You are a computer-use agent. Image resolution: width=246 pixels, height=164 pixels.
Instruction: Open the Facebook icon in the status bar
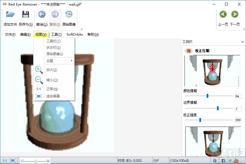223,161
